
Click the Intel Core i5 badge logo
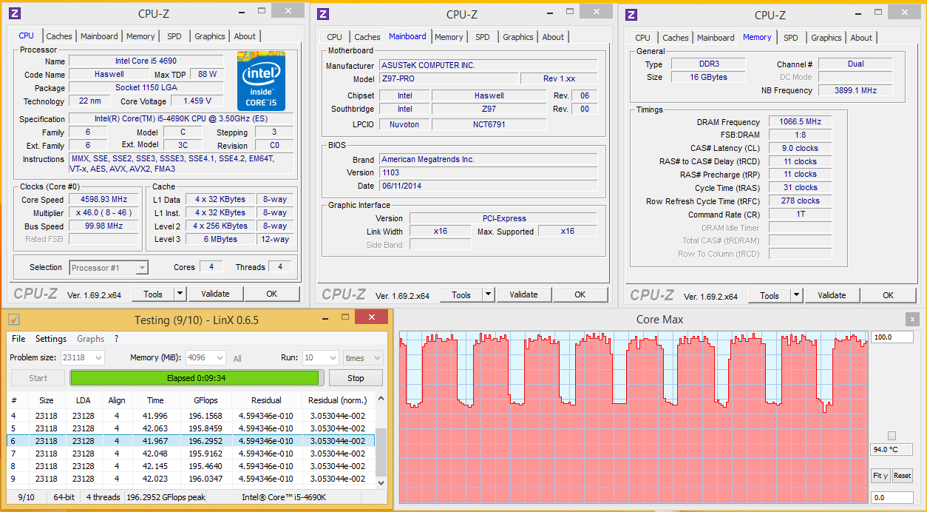[260, 81]
